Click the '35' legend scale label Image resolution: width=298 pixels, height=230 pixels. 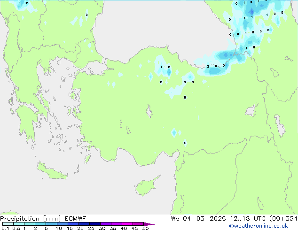tap(113, 228)
